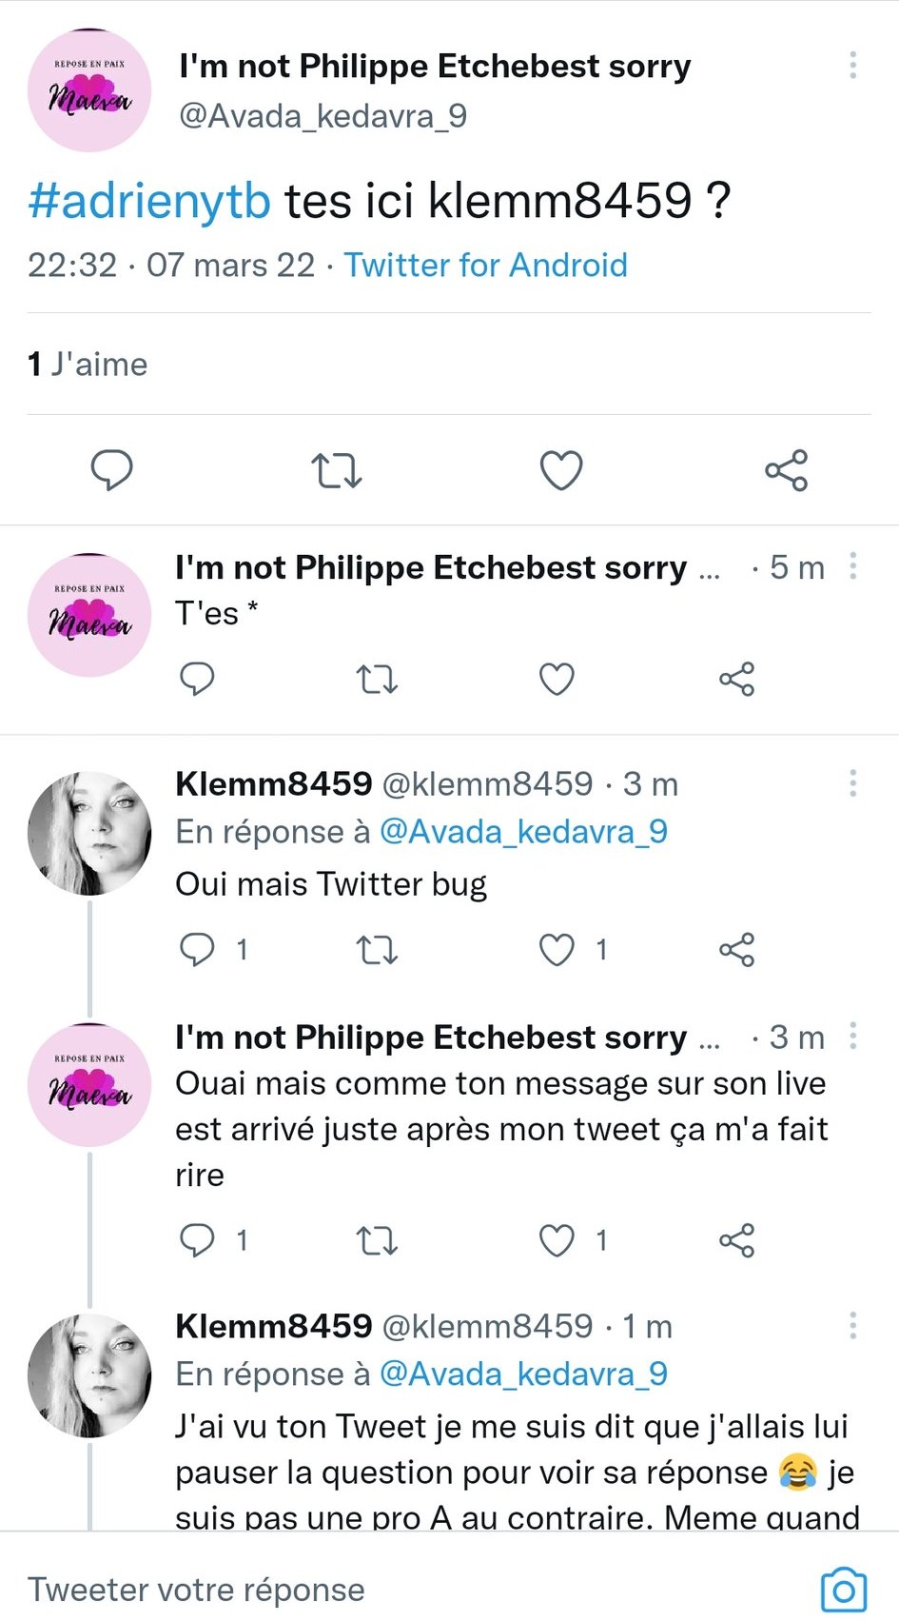899x1621 pixels.
Task: Like the "Oui mais Twitter bug" reply
Action: tap(557, 949)
